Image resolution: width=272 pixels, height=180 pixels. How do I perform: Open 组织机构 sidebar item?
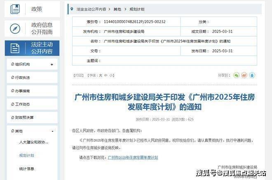32,64
